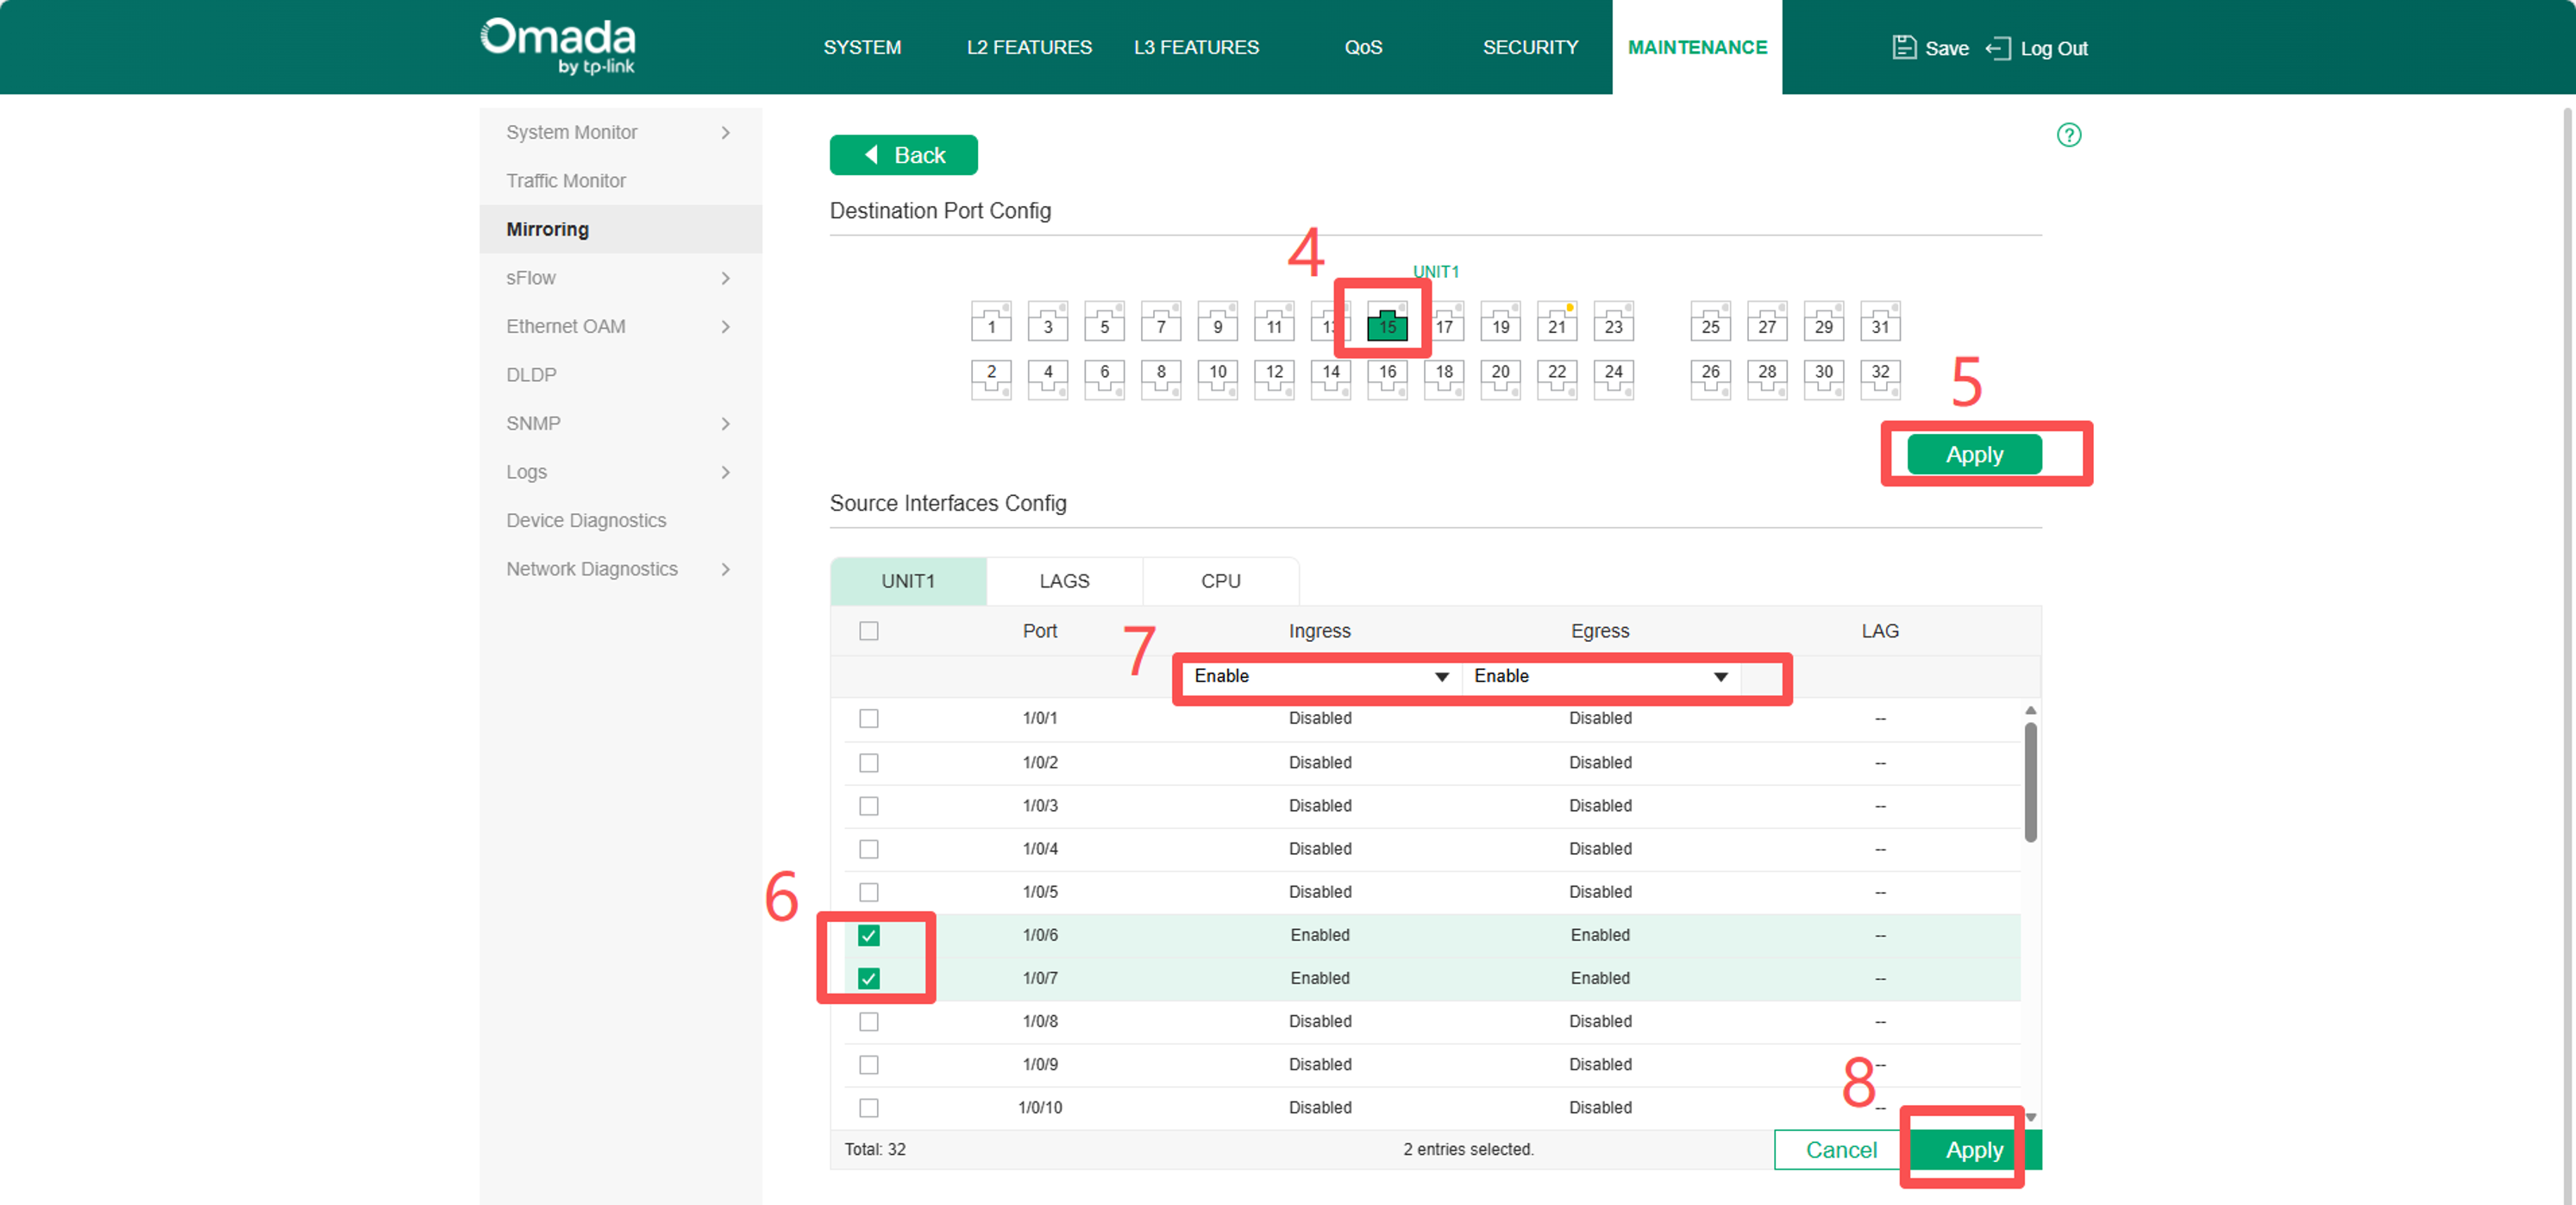Select port 28 icon in UNIT1
The image size is (2576, 1205).
[1767, 379]
